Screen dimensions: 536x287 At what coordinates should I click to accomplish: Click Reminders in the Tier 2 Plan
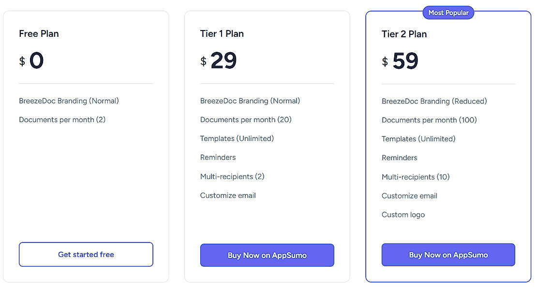399,158
